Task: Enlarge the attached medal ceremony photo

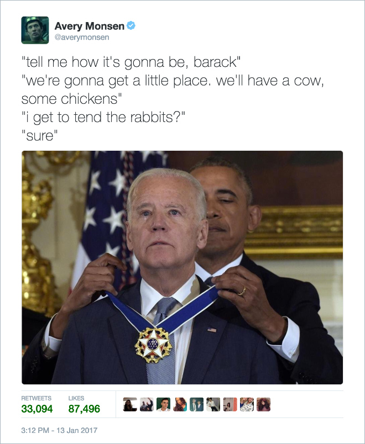Action: click(x=182, y=267)
